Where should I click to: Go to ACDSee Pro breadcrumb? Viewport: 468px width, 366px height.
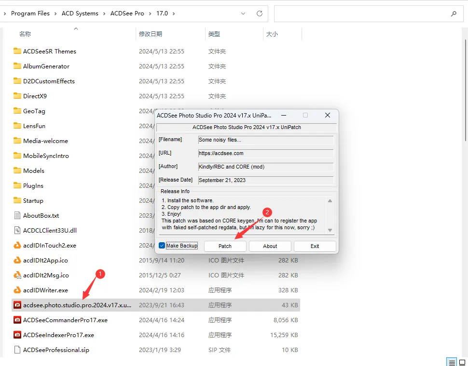click(127, 13)
